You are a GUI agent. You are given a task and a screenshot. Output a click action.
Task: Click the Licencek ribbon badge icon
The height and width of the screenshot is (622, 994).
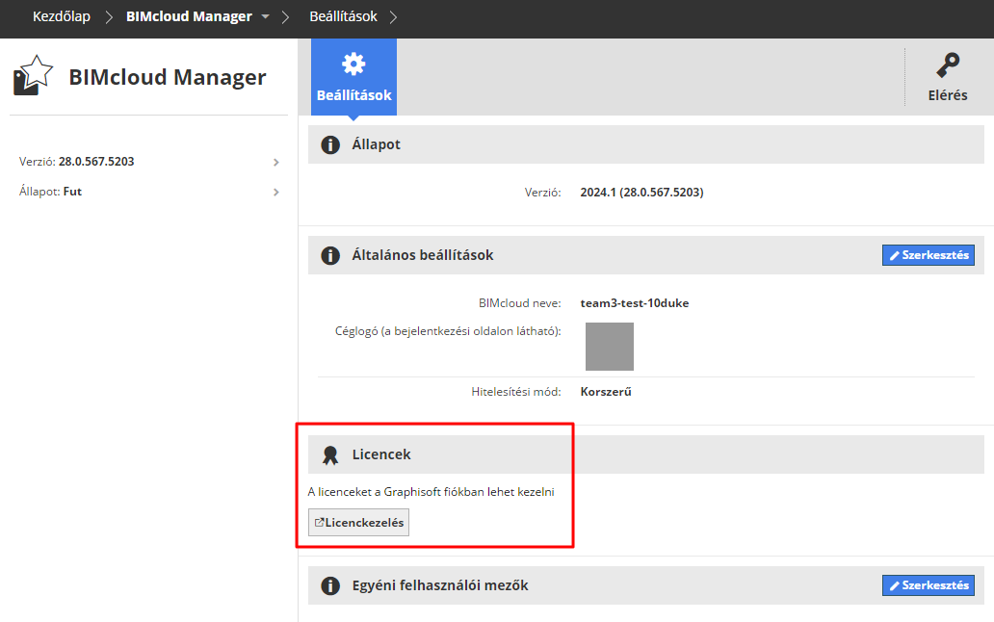[x=330, y=454]
